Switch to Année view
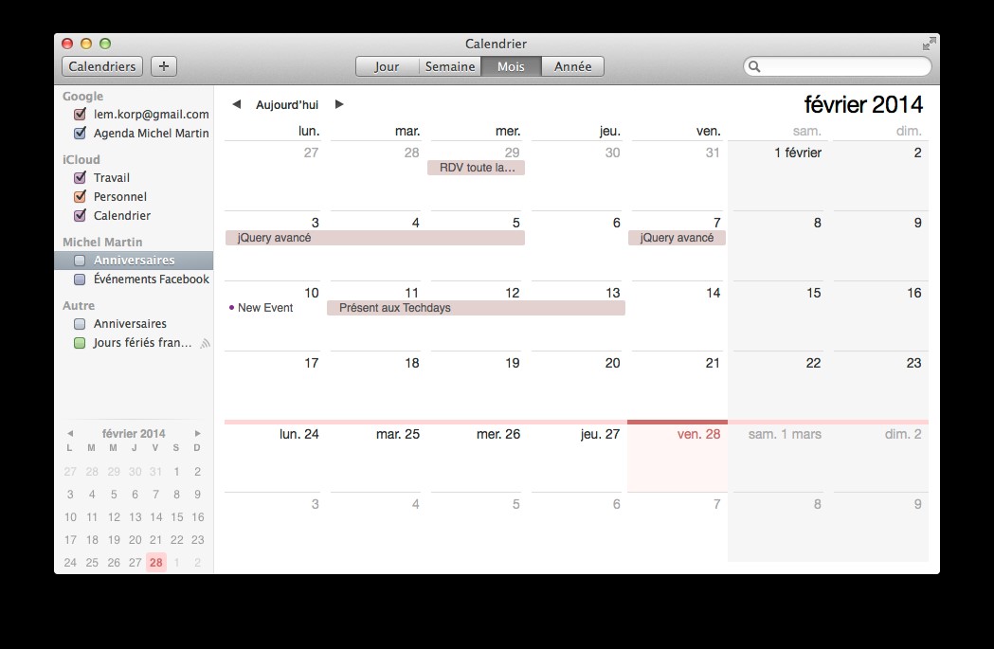The image size is (994, 649). [x=572, y=66]
